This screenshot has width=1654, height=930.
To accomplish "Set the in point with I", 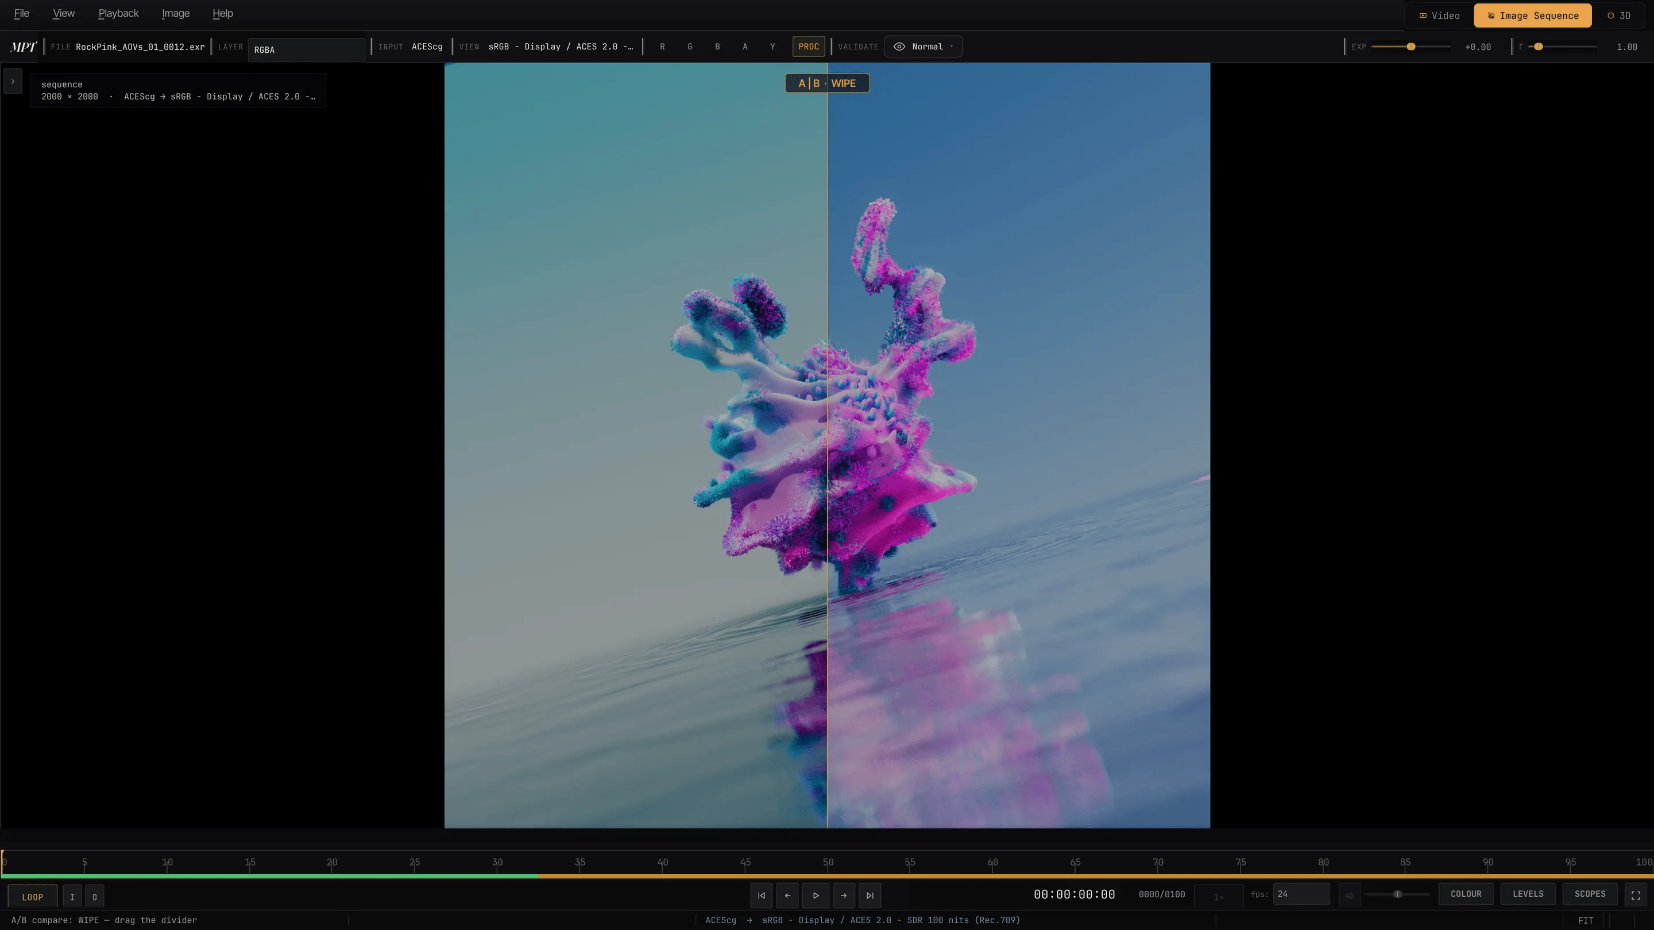I will [72, 897].
